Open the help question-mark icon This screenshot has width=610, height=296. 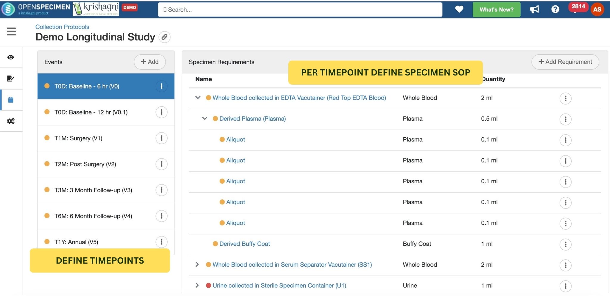click(x=555, y=9)
